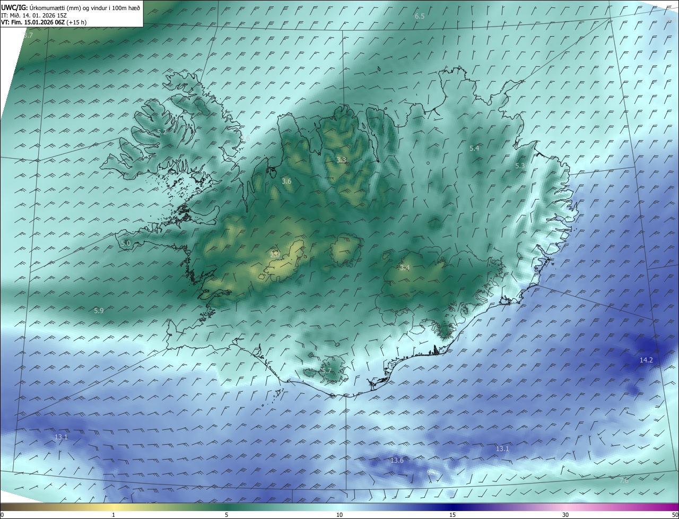Click the 5.2 label over the Westfjords
The width and height of the screenshot is (679, 519).
(x=162, y=132)
